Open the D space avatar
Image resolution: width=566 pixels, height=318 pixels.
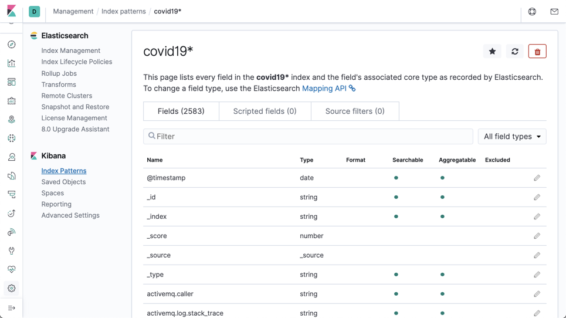click(x=34, y=12)
